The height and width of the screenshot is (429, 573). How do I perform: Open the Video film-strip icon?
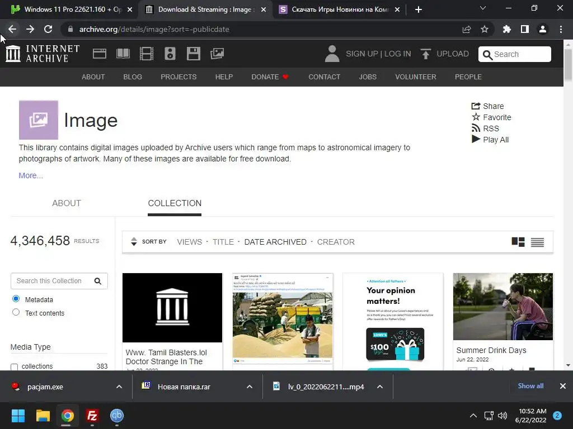click(147, 54)
